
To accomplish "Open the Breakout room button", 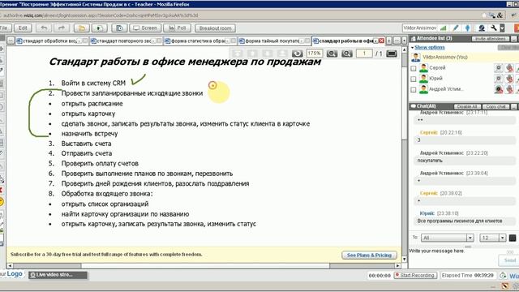I will [x=215, y=28].
